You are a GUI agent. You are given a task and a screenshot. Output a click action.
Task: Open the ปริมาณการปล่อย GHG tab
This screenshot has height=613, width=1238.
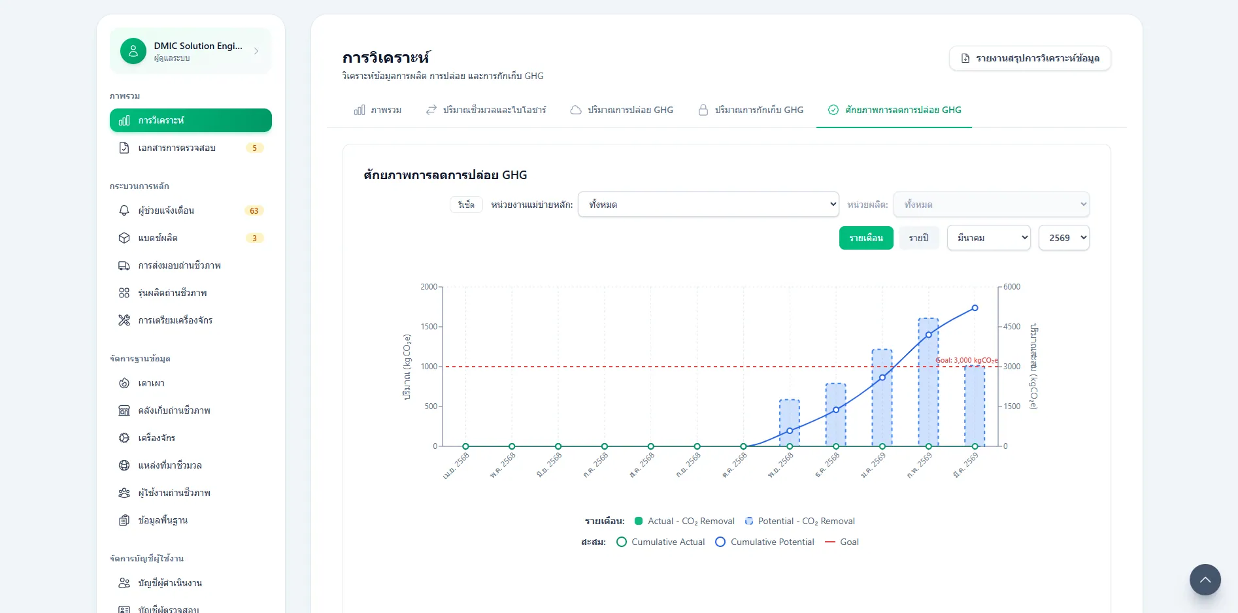click(622, 110)
